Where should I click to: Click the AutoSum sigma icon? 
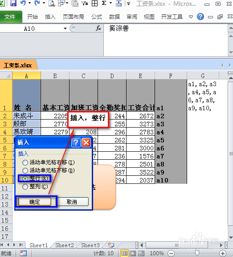point(104,3)
